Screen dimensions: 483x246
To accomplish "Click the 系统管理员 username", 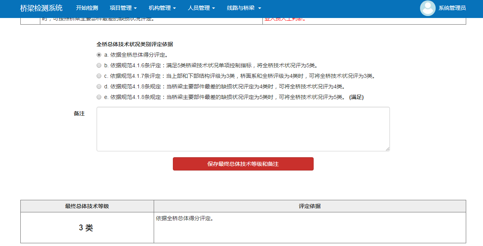I will (452, 8).
